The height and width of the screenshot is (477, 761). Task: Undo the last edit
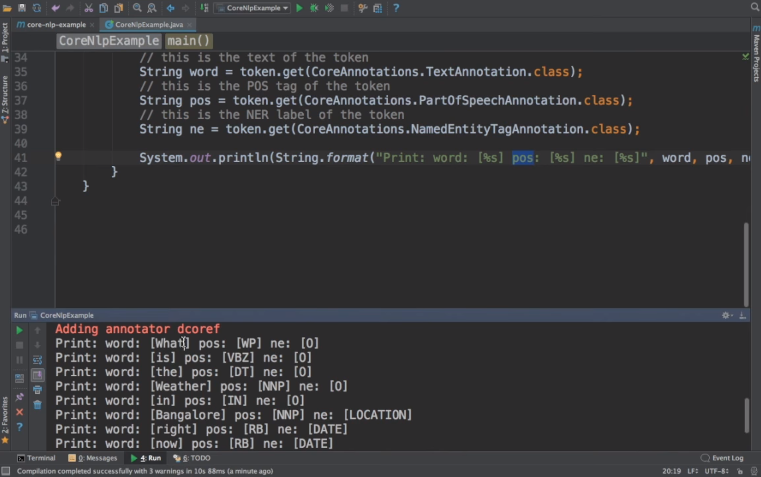point(55,8)
